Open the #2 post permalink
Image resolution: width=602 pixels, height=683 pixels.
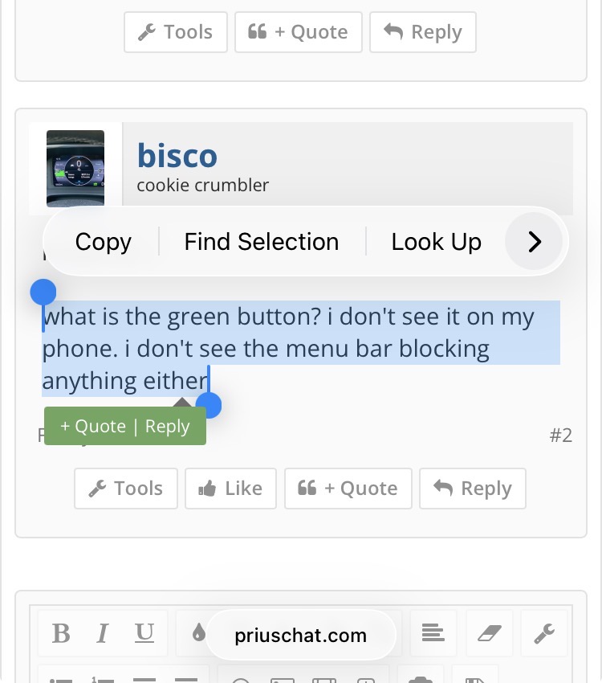[561, 436]
